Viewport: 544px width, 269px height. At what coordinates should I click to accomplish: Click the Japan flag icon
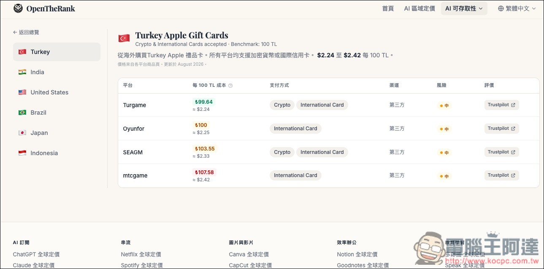tap(22, 133)
